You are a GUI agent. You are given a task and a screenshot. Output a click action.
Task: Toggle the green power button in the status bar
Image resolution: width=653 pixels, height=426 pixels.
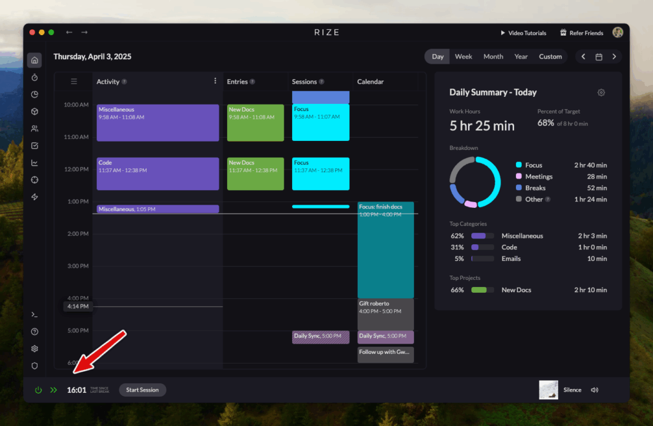pyautogui.click(x=38, y=390)
